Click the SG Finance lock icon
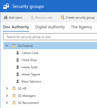 [x=14, y=46]
